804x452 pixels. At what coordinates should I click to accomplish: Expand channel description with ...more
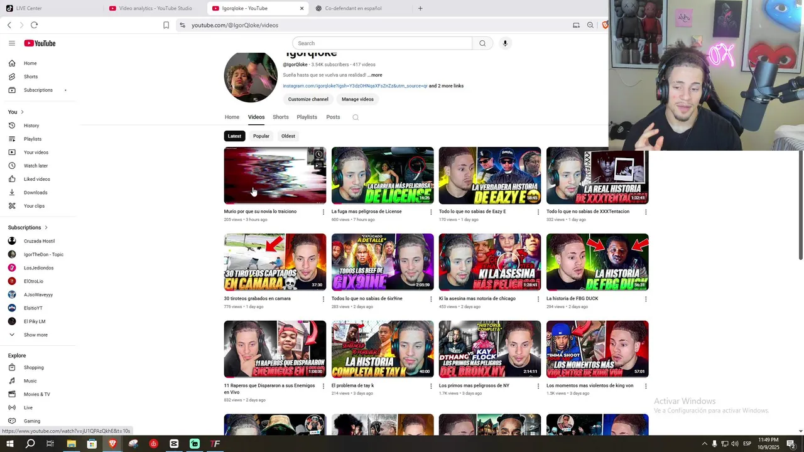point(375,75)
